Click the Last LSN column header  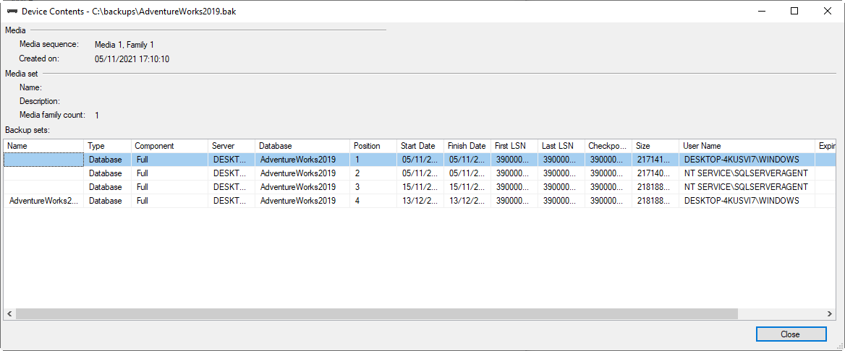[561, 146]
